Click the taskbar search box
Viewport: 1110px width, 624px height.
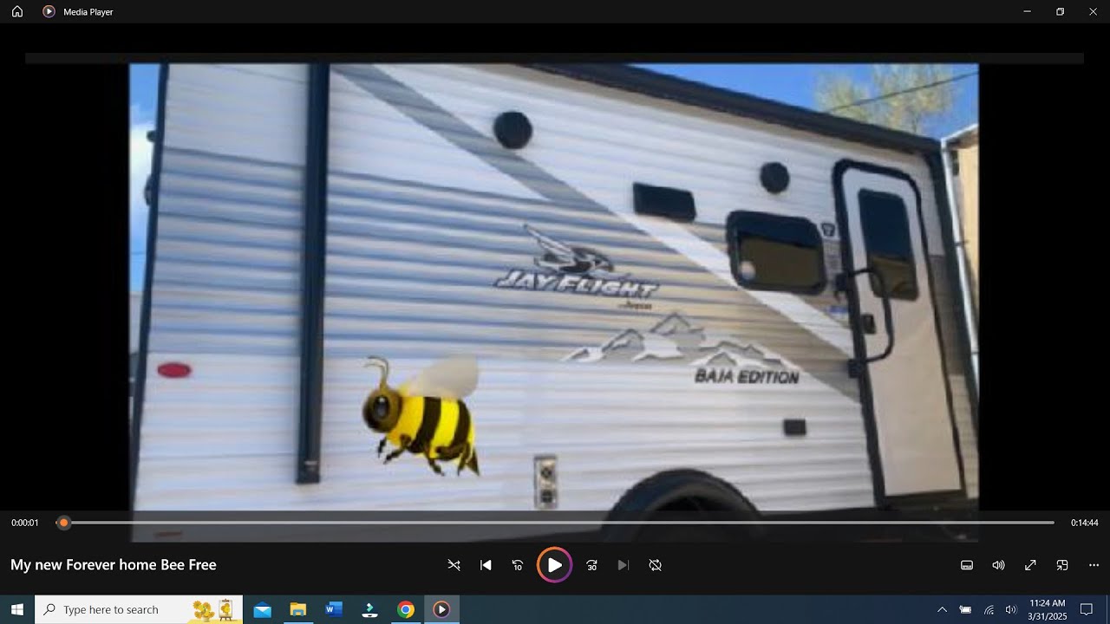[139, 609]
